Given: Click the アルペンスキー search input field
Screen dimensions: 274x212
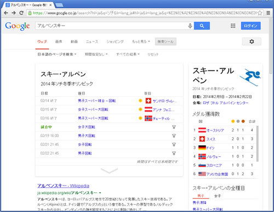Looking at the screenshot, I should coord(111,26).
